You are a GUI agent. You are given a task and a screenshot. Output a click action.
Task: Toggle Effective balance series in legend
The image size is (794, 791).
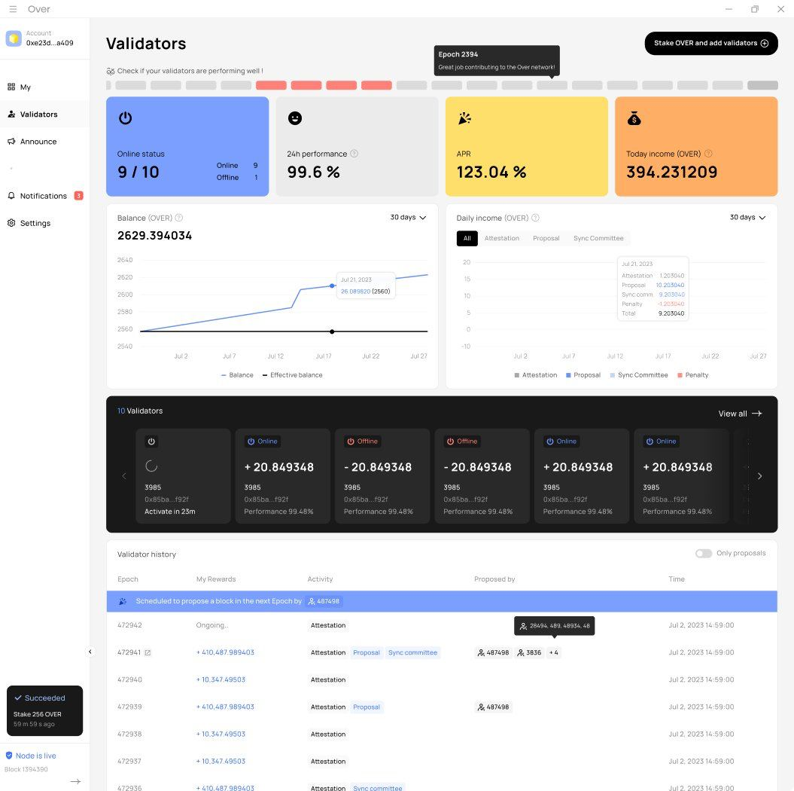pyautogui.click(x=291, y=375)
